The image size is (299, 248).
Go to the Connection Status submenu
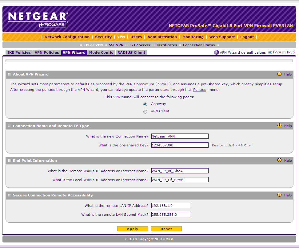[x=199, y=45]
